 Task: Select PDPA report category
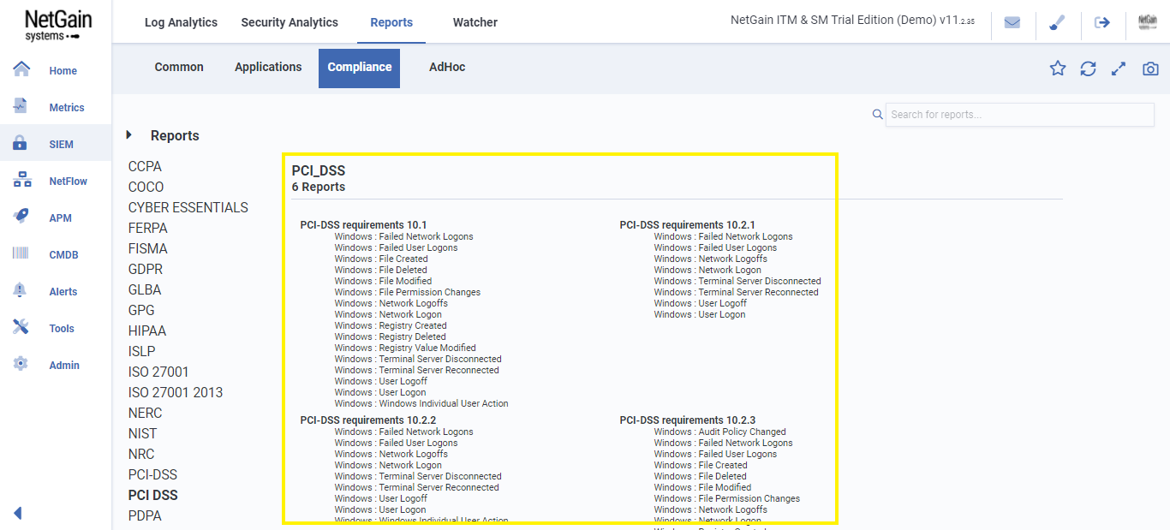pyautogui.click(x=145, y=516)
